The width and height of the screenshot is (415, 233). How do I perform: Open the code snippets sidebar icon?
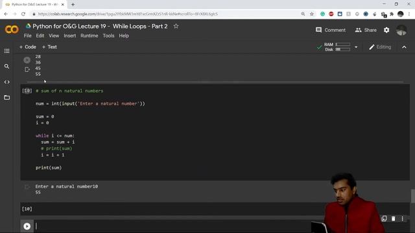(x=7, y=82)
